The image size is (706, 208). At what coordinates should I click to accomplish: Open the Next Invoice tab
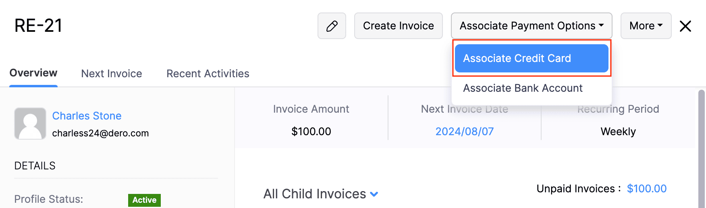pos(112,74)
